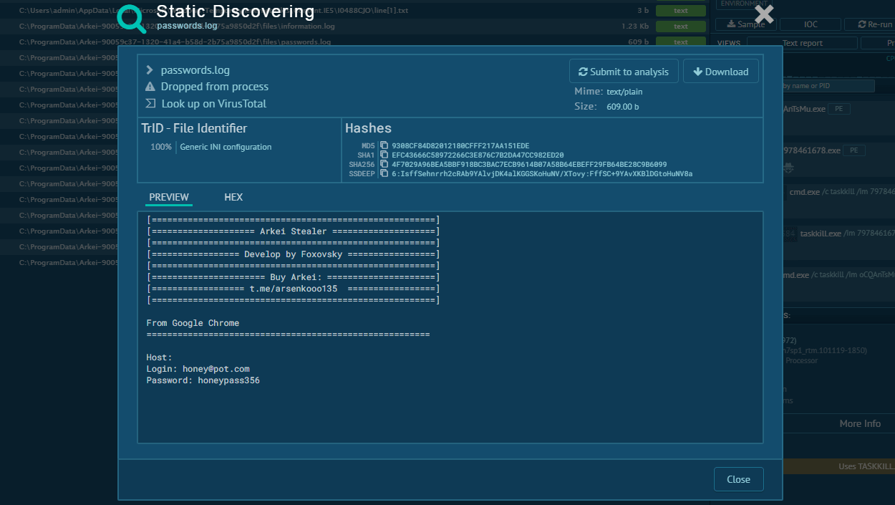Look up on VirusTotal
Viewport: 895px width, 505px height.
coord(213,103)
